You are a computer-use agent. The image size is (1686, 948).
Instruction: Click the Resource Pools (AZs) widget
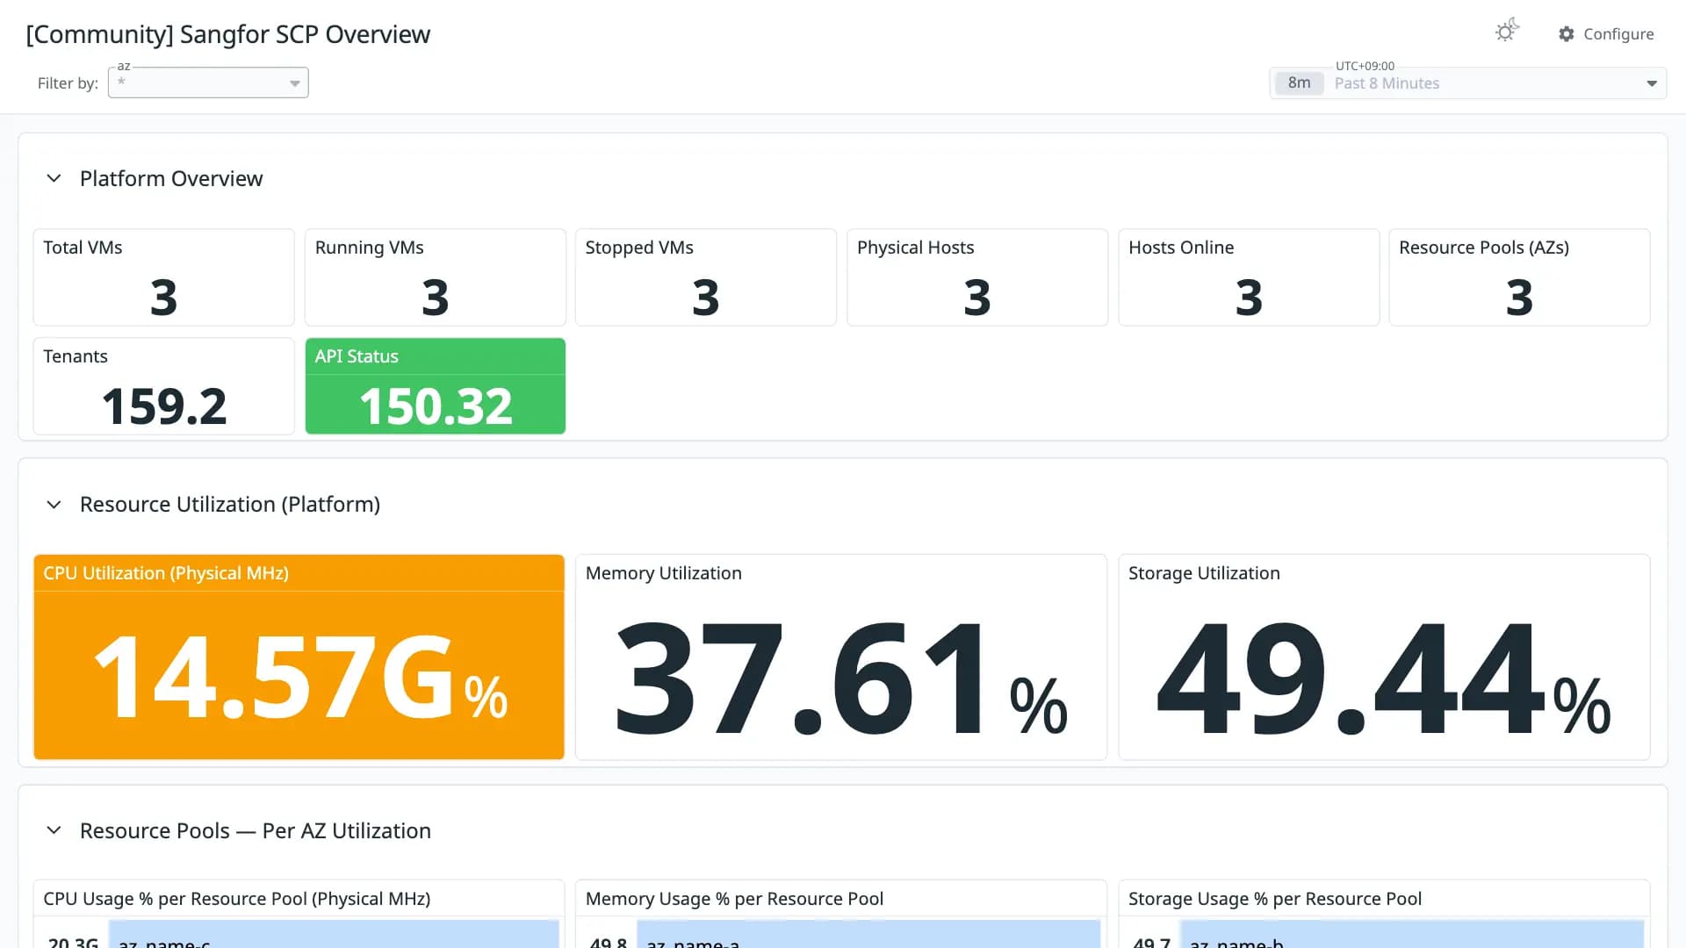[x=1519, y=277]
